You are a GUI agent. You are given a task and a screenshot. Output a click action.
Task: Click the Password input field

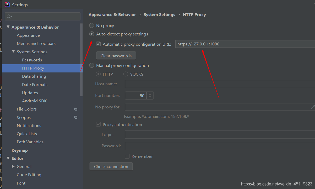coord(220,146)
